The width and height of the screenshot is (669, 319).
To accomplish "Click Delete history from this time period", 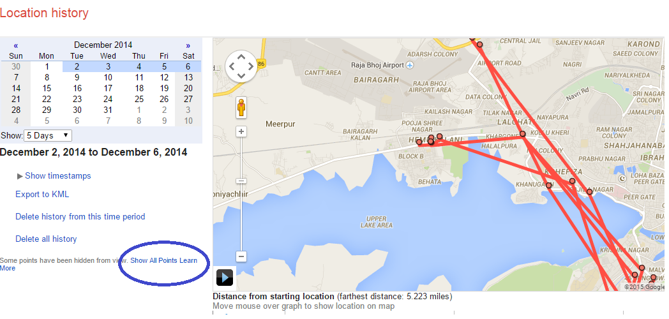I will [80, 217].
